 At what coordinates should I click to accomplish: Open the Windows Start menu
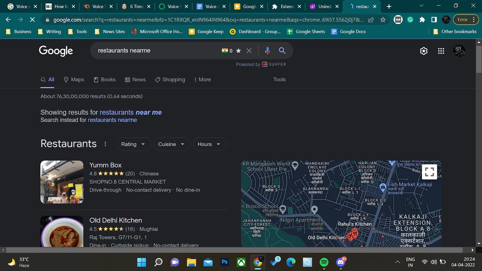click(x=142, y=262)
